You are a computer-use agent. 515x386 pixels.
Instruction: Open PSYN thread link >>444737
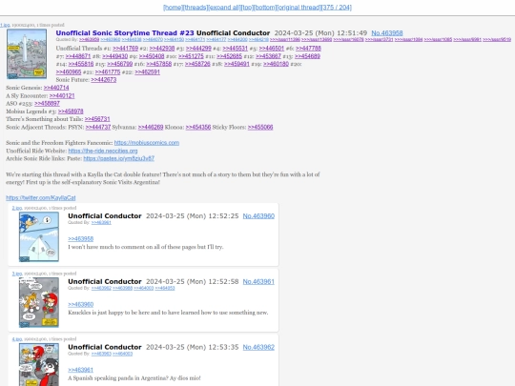coord(98,127)
